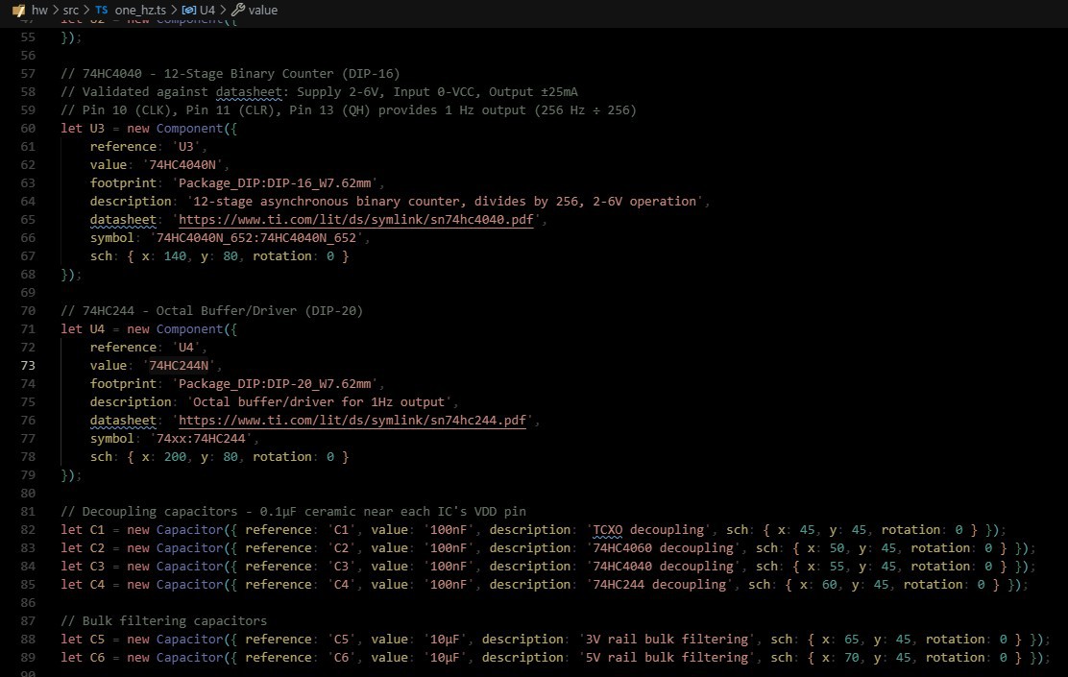Click the TS file icon in breadcrumbs
Viewport: 1068px width, 677px height.
[x=102, y=10]
